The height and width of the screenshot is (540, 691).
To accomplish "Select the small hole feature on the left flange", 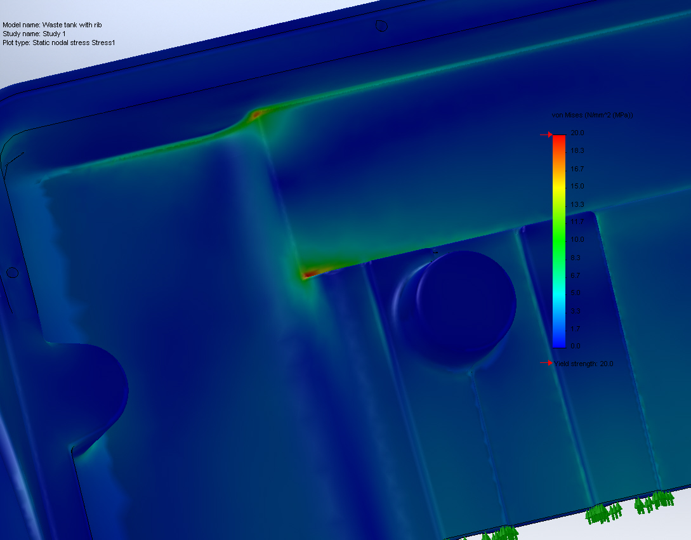I will pyautogui.click(x=12, y=273).
